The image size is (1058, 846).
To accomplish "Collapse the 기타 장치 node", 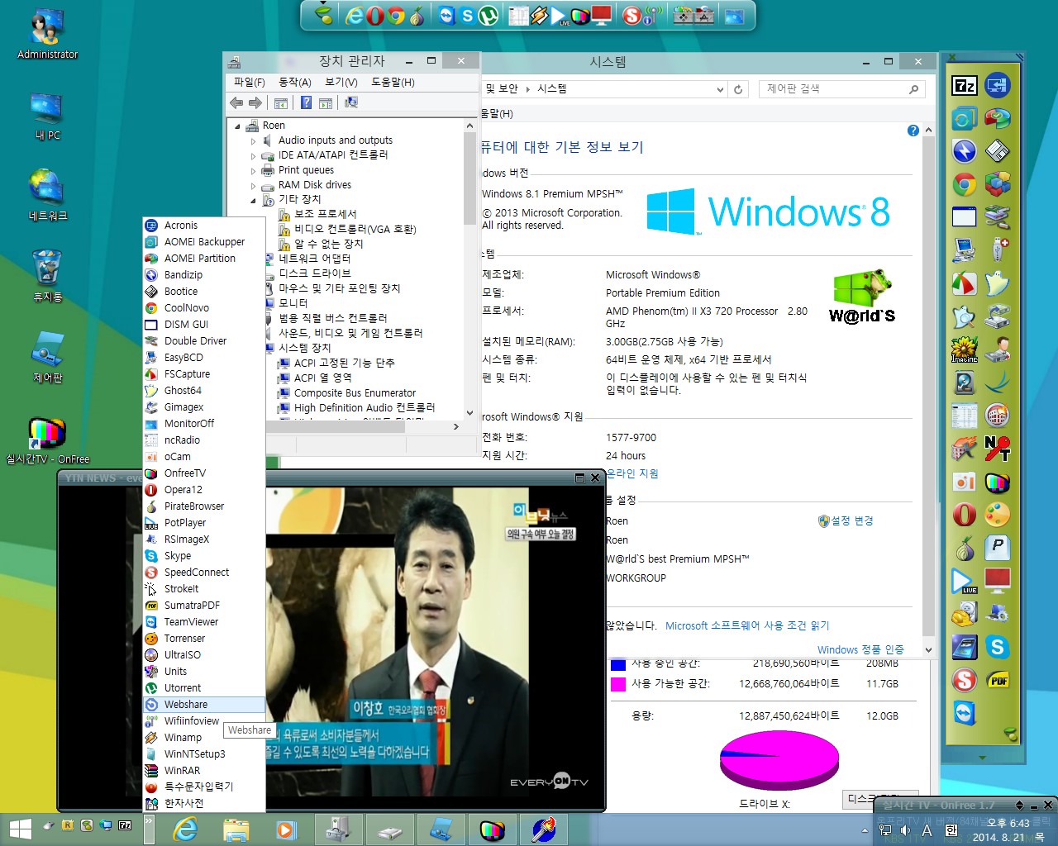I will (254, 200).
